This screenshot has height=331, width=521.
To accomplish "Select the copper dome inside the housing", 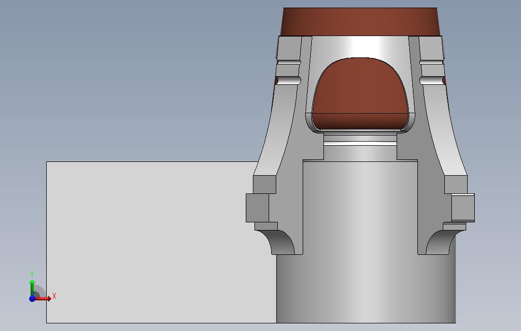I will (360, 94).
